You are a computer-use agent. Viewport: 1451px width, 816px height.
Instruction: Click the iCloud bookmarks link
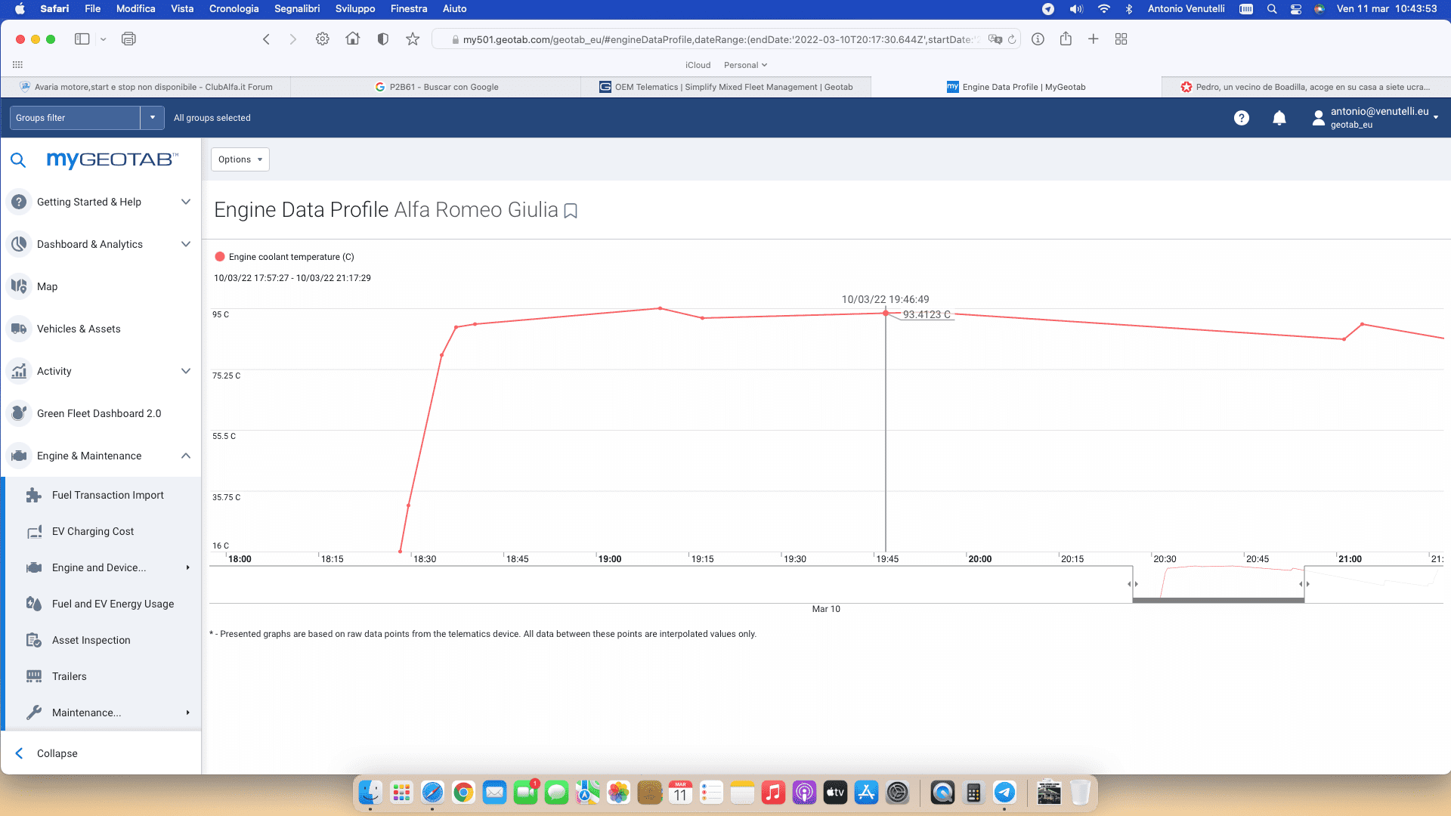click(x=698, y=65)
